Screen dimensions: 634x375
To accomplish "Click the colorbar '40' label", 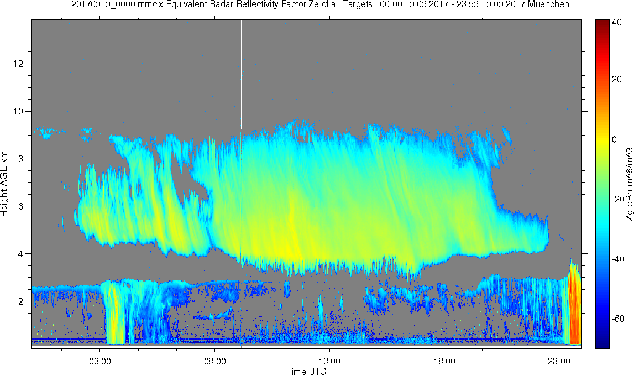I will click(x=617, y=23).
